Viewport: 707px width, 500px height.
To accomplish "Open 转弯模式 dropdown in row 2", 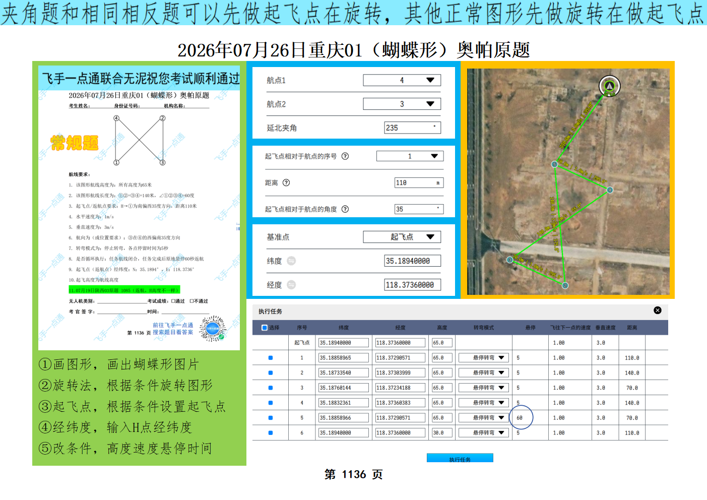I will point(484,373).
